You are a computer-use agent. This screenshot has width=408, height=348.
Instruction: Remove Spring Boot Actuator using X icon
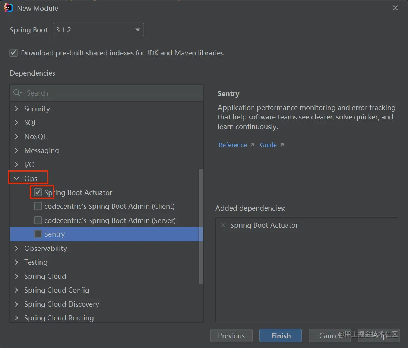point(223,225)
